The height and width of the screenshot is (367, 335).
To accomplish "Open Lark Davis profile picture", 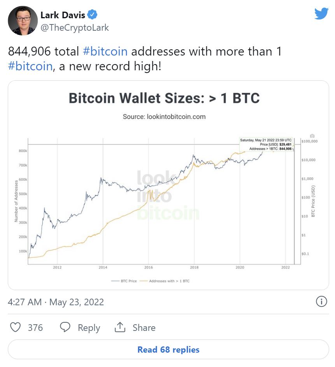I will point(22,20).
